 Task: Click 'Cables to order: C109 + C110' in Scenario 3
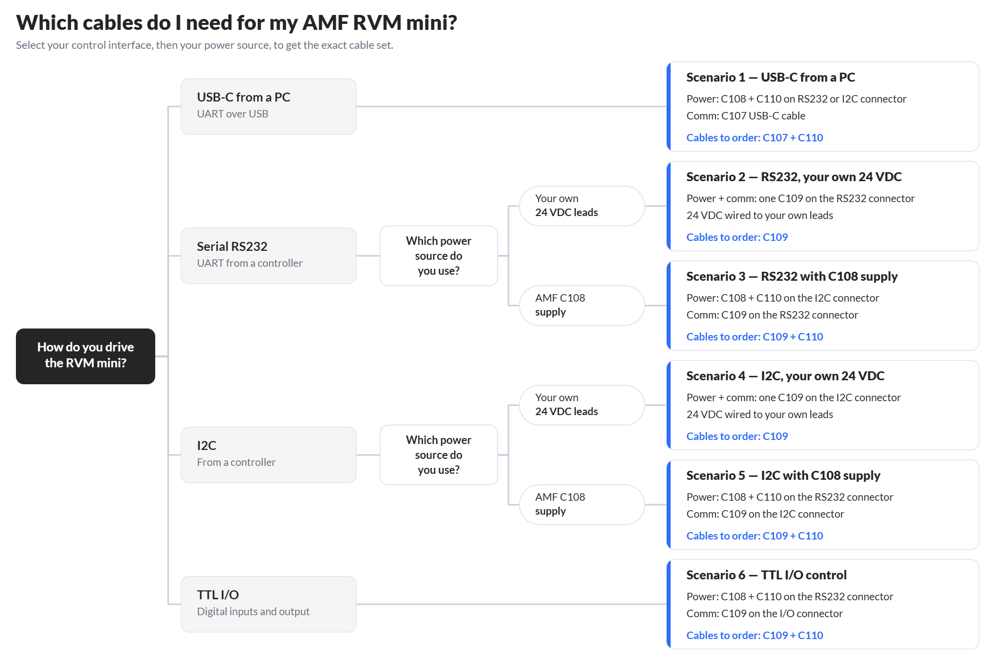[755, 336]
